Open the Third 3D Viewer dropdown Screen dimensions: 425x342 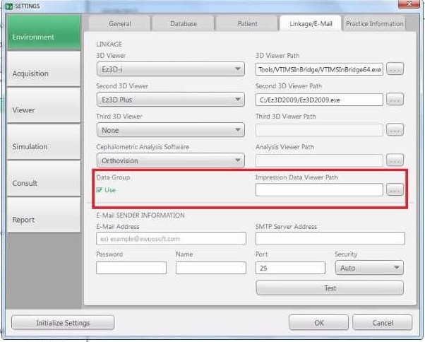[x=171, y=130]
